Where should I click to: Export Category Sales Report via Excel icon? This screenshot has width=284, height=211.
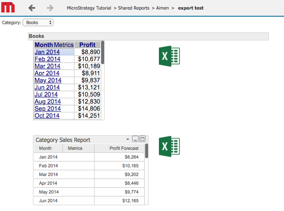pyautogui.click(x=169, y=147)
